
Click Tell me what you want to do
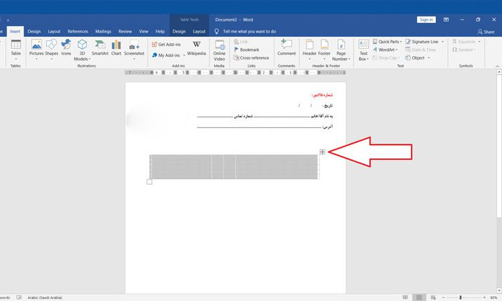(250, 31)
